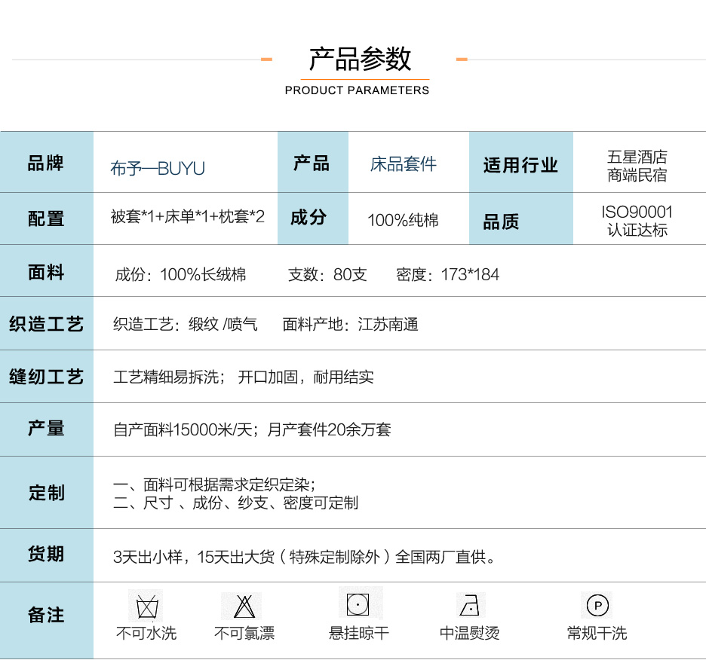Viewport: 706px width, 660px height.
Task: Click the 床品套件 product text
Action: (404, 164)
